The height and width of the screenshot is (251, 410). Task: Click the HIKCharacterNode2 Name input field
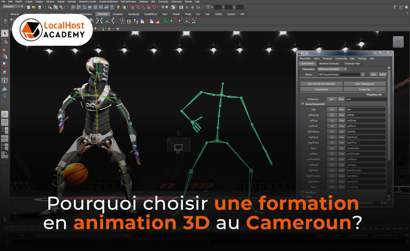(339, 74)
